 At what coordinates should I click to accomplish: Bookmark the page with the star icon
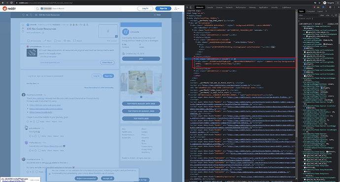click(319, 3)
